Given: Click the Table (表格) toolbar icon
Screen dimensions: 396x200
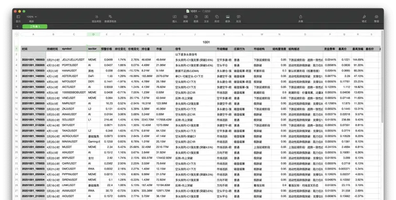Looking at the screenshot, I should click(x=186, y=17).
